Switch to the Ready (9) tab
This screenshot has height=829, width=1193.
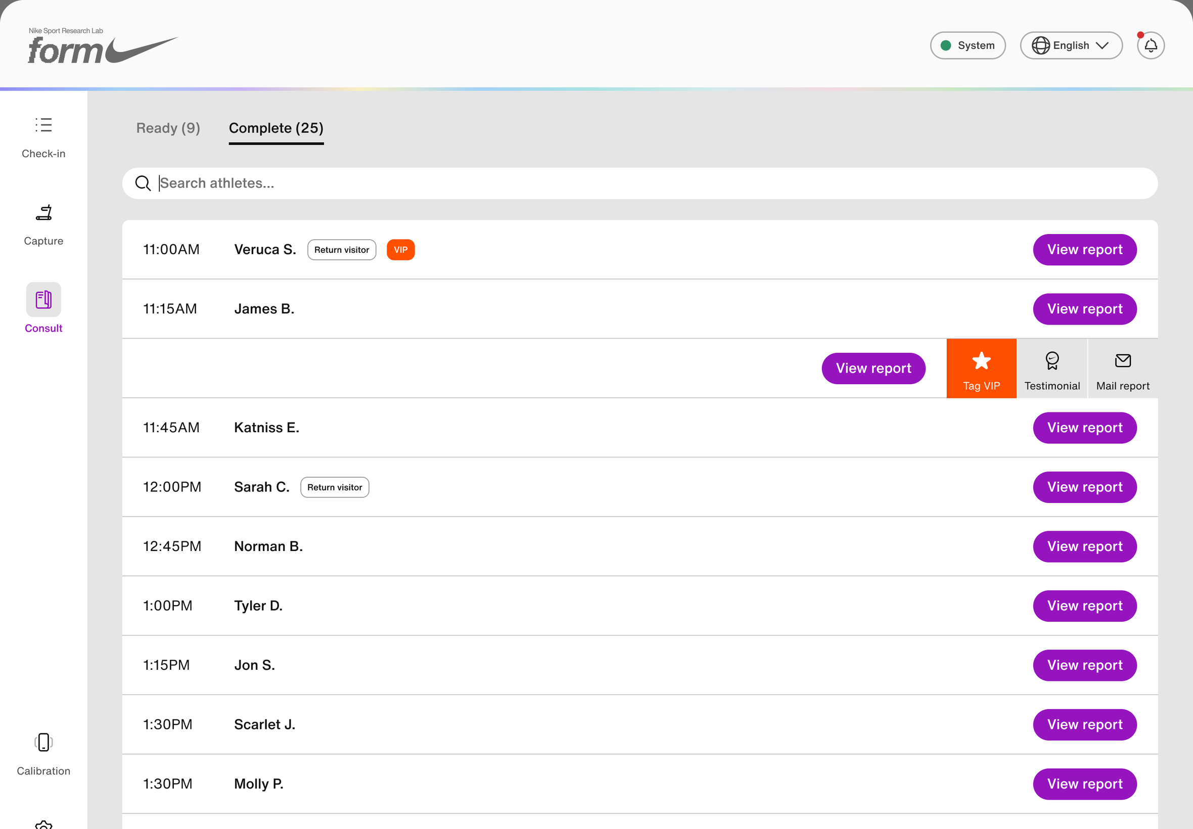tap(168, 128)
